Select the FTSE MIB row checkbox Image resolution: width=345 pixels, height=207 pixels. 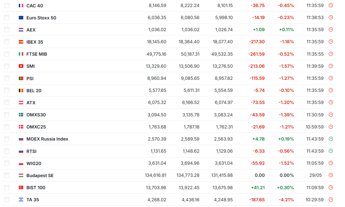[x=7, y=54]
